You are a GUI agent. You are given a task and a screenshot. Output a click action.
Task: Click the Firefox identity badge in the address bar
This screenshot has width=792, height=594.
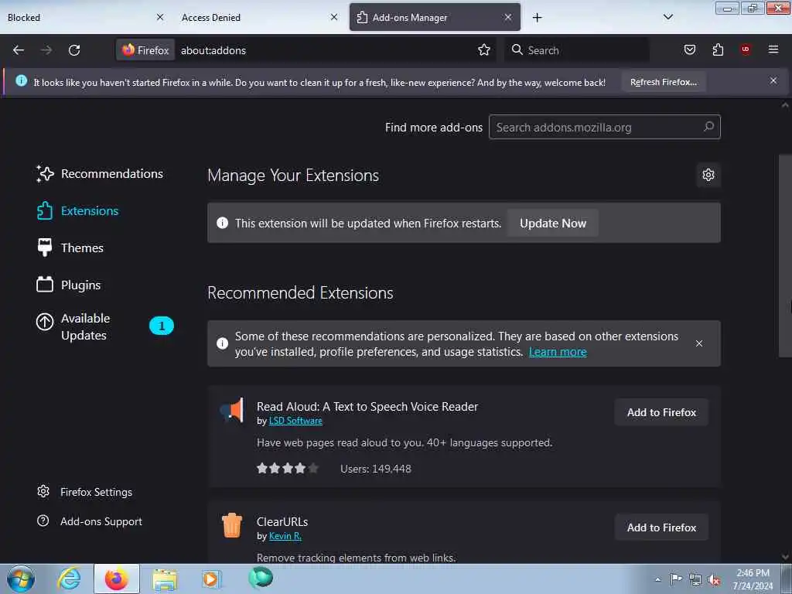(x=145, y=50)
